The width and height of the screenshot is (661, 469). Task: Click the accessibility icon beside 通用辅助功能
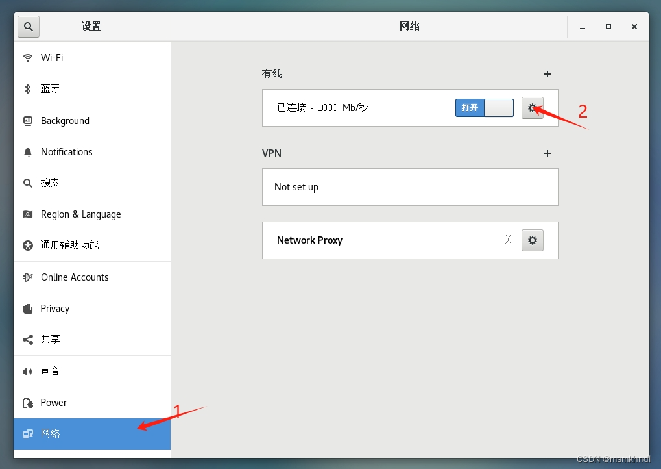(28, 246)
